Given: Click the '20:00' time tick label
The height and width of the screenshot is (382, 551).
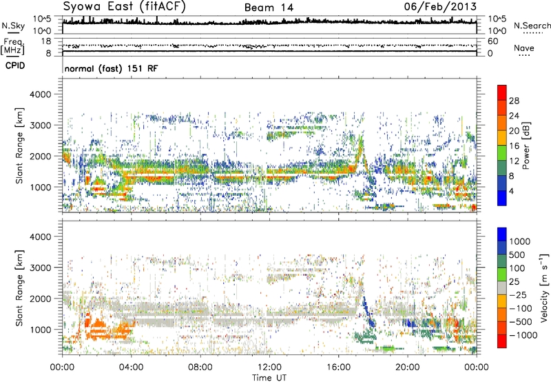Looking at the screenshot, I should click(x=408, y=368).
